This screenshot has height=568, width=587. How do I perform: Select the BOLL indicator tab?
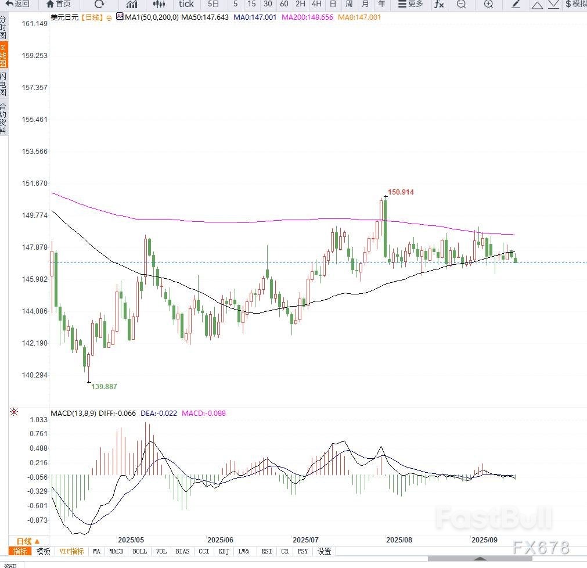point(139,551)
